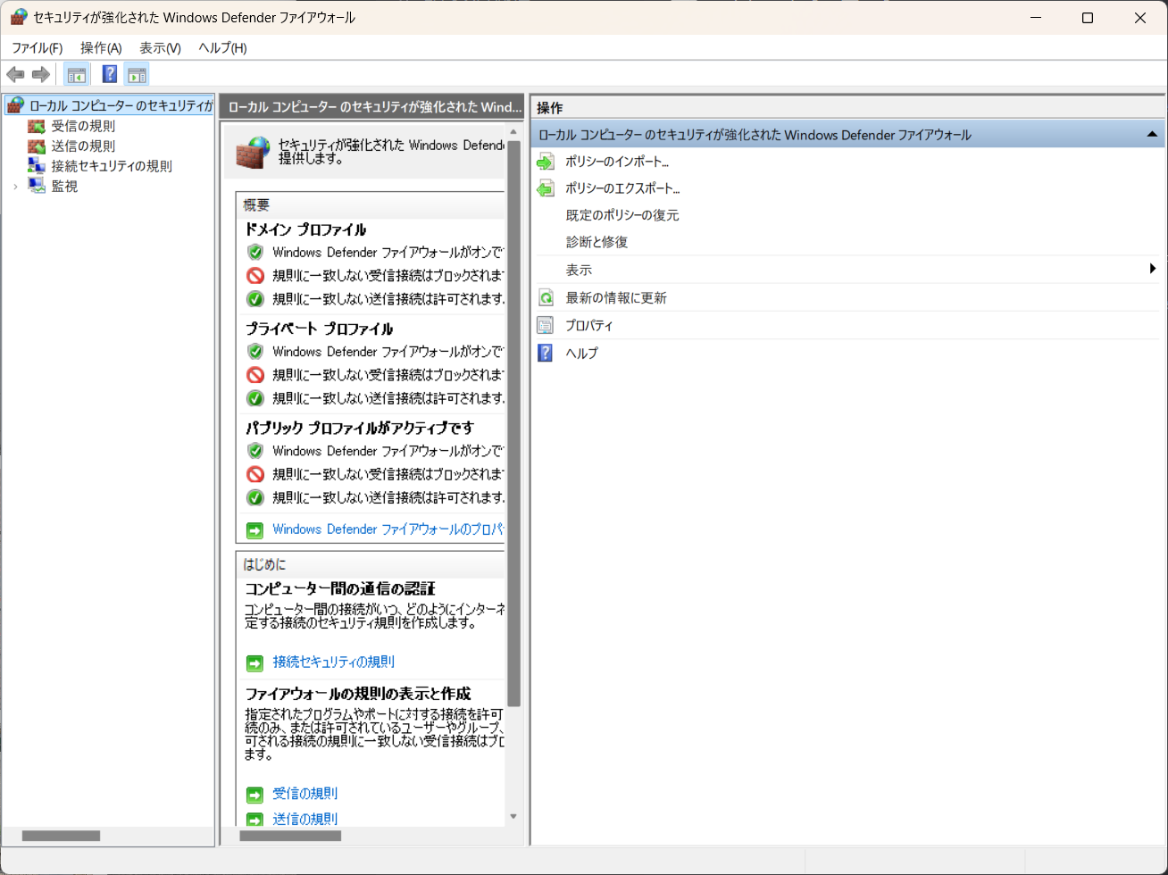Click the red block icon under パブリック プロファイル
Screen dimensions: 1168x875
255,473
